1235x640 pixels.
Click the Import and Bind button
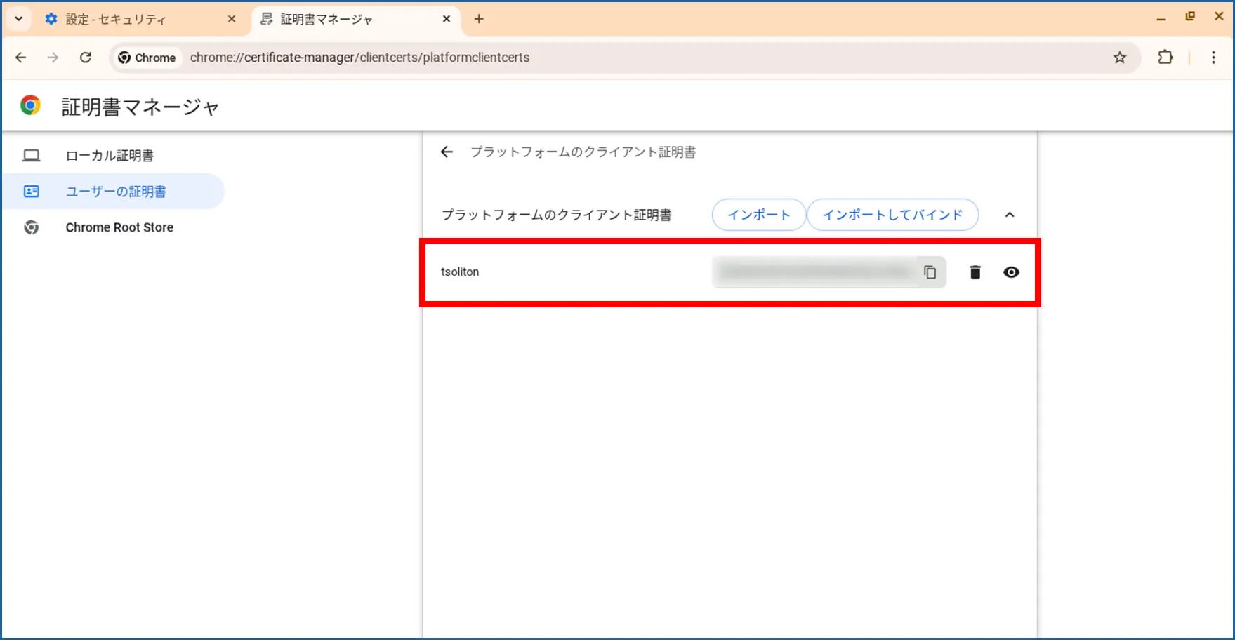coord(892,215)
